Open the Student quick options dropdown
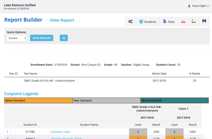Viewport: 212px width, 139px height. [17, 38]
